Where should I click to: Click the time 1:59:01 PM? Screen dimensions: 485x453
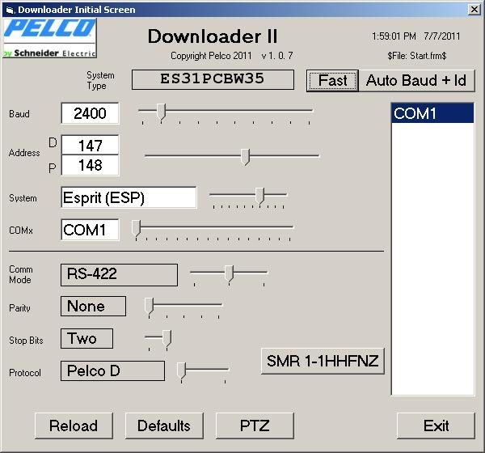tap(394, 36)
